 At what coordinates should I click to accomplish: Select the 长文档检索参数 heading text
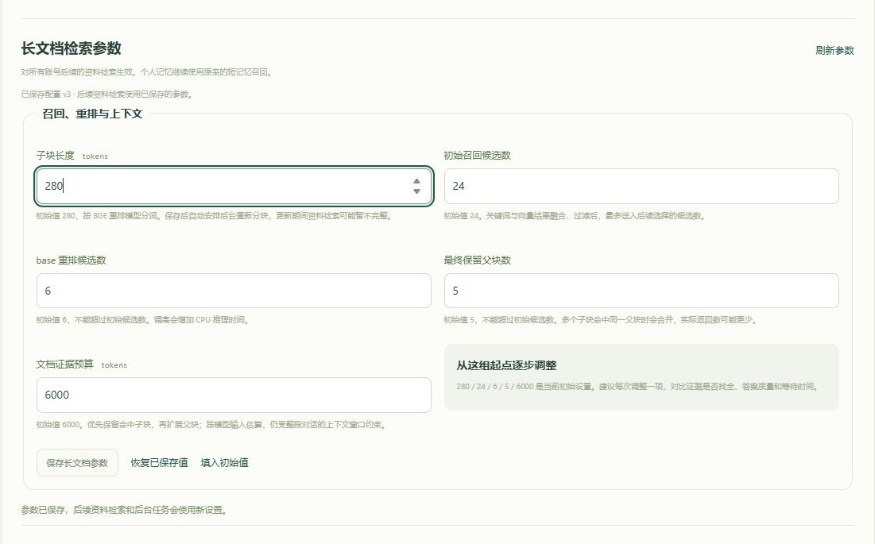72,48
